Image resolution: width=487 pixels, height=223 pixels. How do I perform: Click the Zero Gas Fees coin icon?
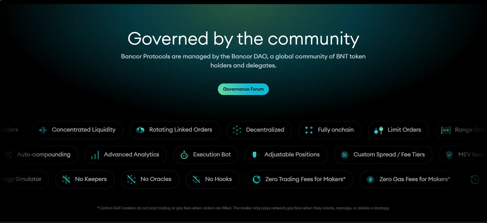coord(370,179)
